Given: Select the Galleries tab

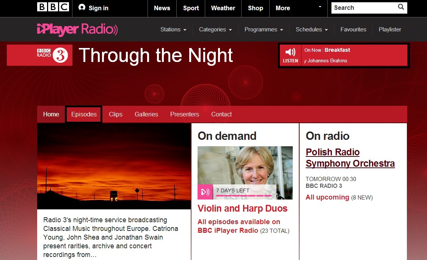Looking at the screenshot, I should 146,114.
